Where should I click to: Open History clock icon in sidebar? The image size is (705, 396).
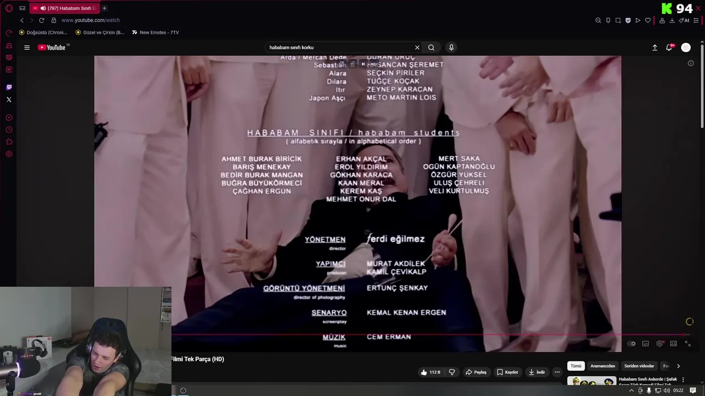9,130
